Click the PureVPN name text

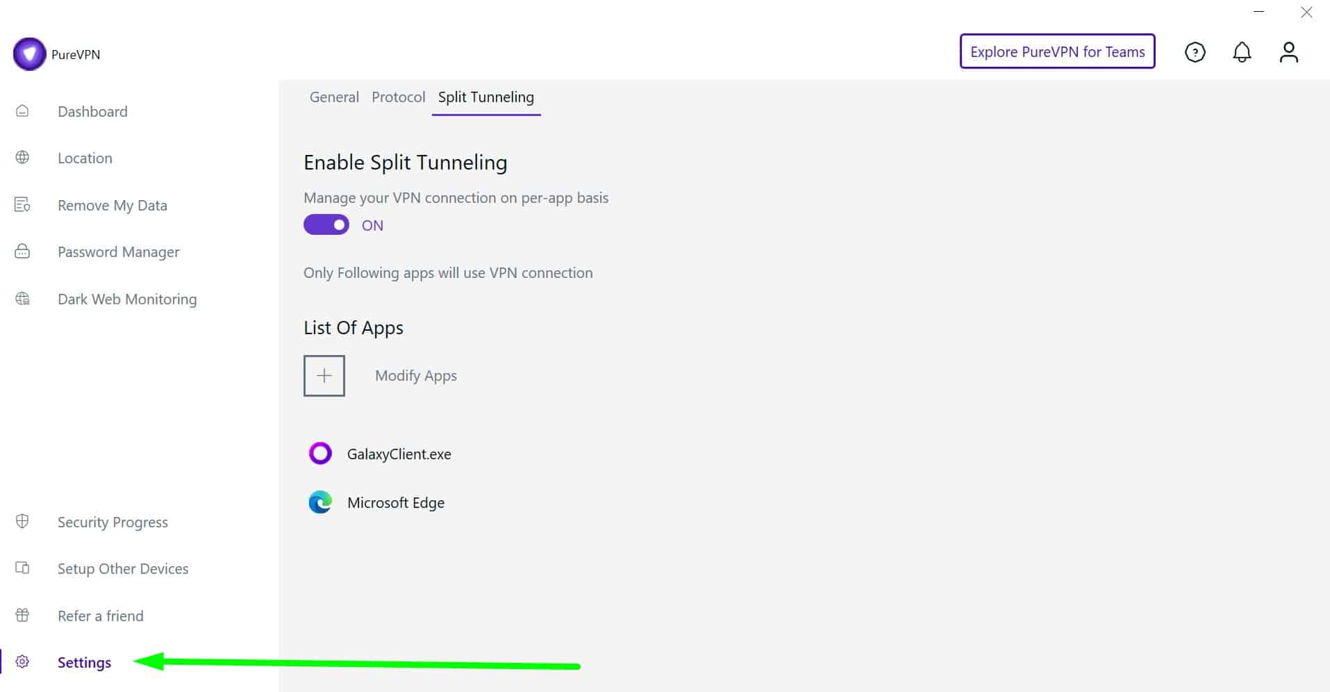[x=76, y=54]
